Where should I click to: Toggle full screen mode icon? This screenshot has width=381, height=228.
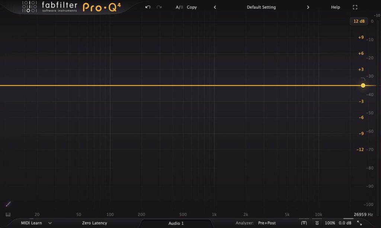click(355, 7)
